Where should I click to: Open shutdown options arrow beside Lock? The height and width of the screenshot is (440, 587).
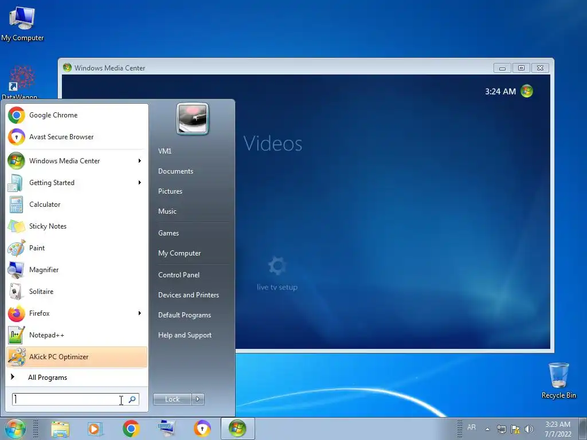pyautogui.click(x=198, y=399)
